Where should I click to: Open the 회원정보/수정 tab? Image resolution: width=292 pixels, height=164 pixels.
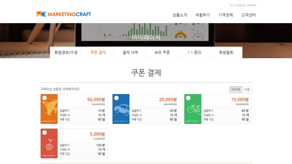tap(66, 52)
